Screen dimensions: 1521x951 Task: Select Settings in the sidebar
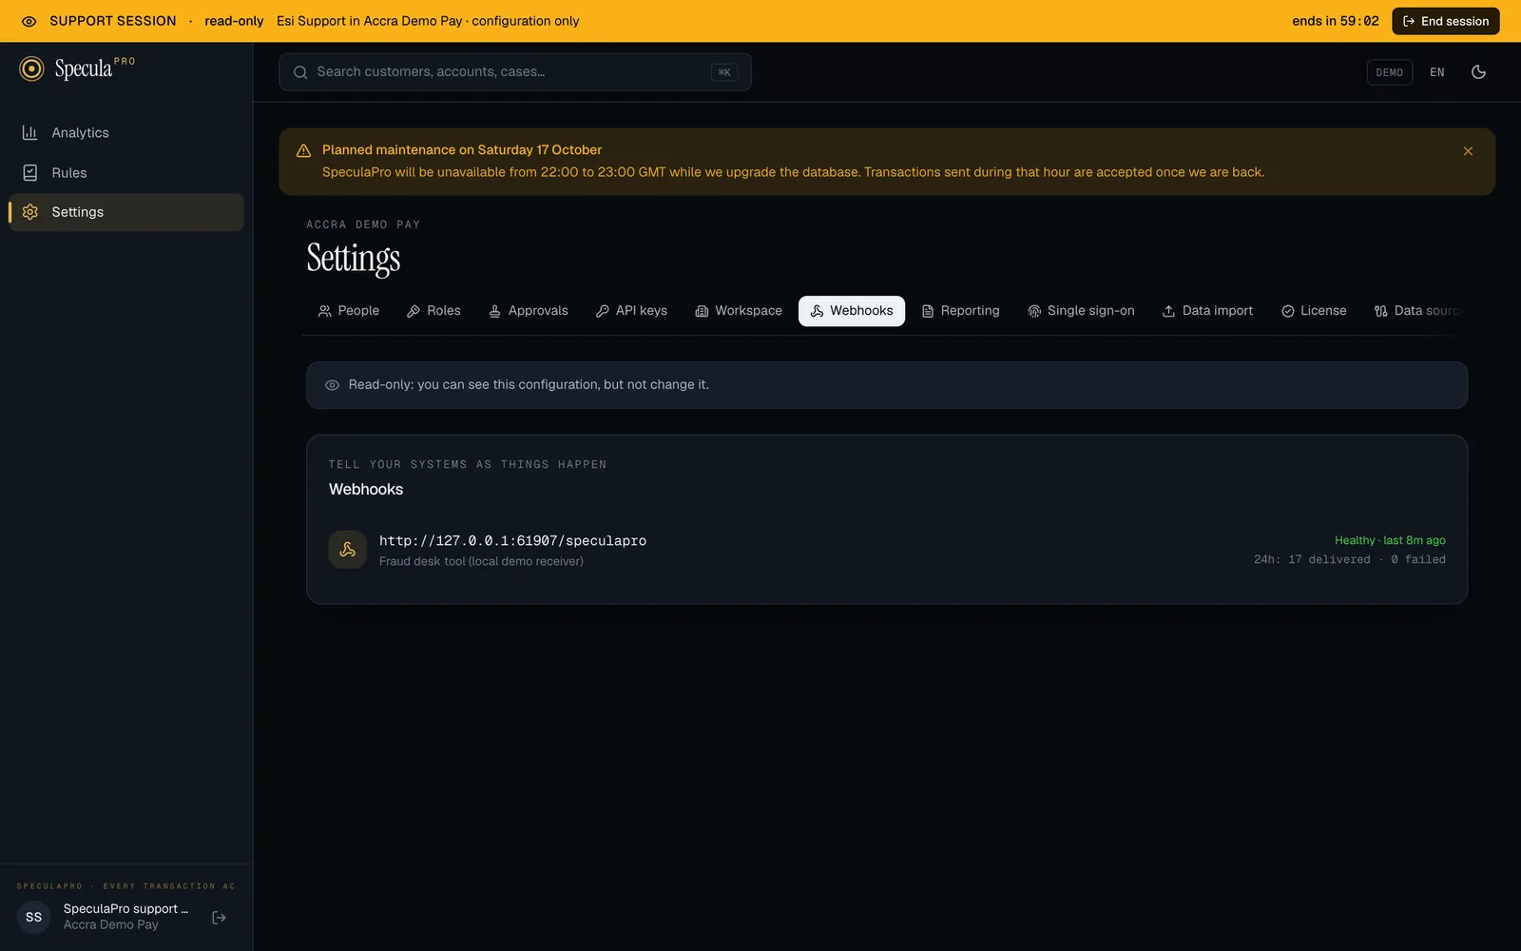125,212
